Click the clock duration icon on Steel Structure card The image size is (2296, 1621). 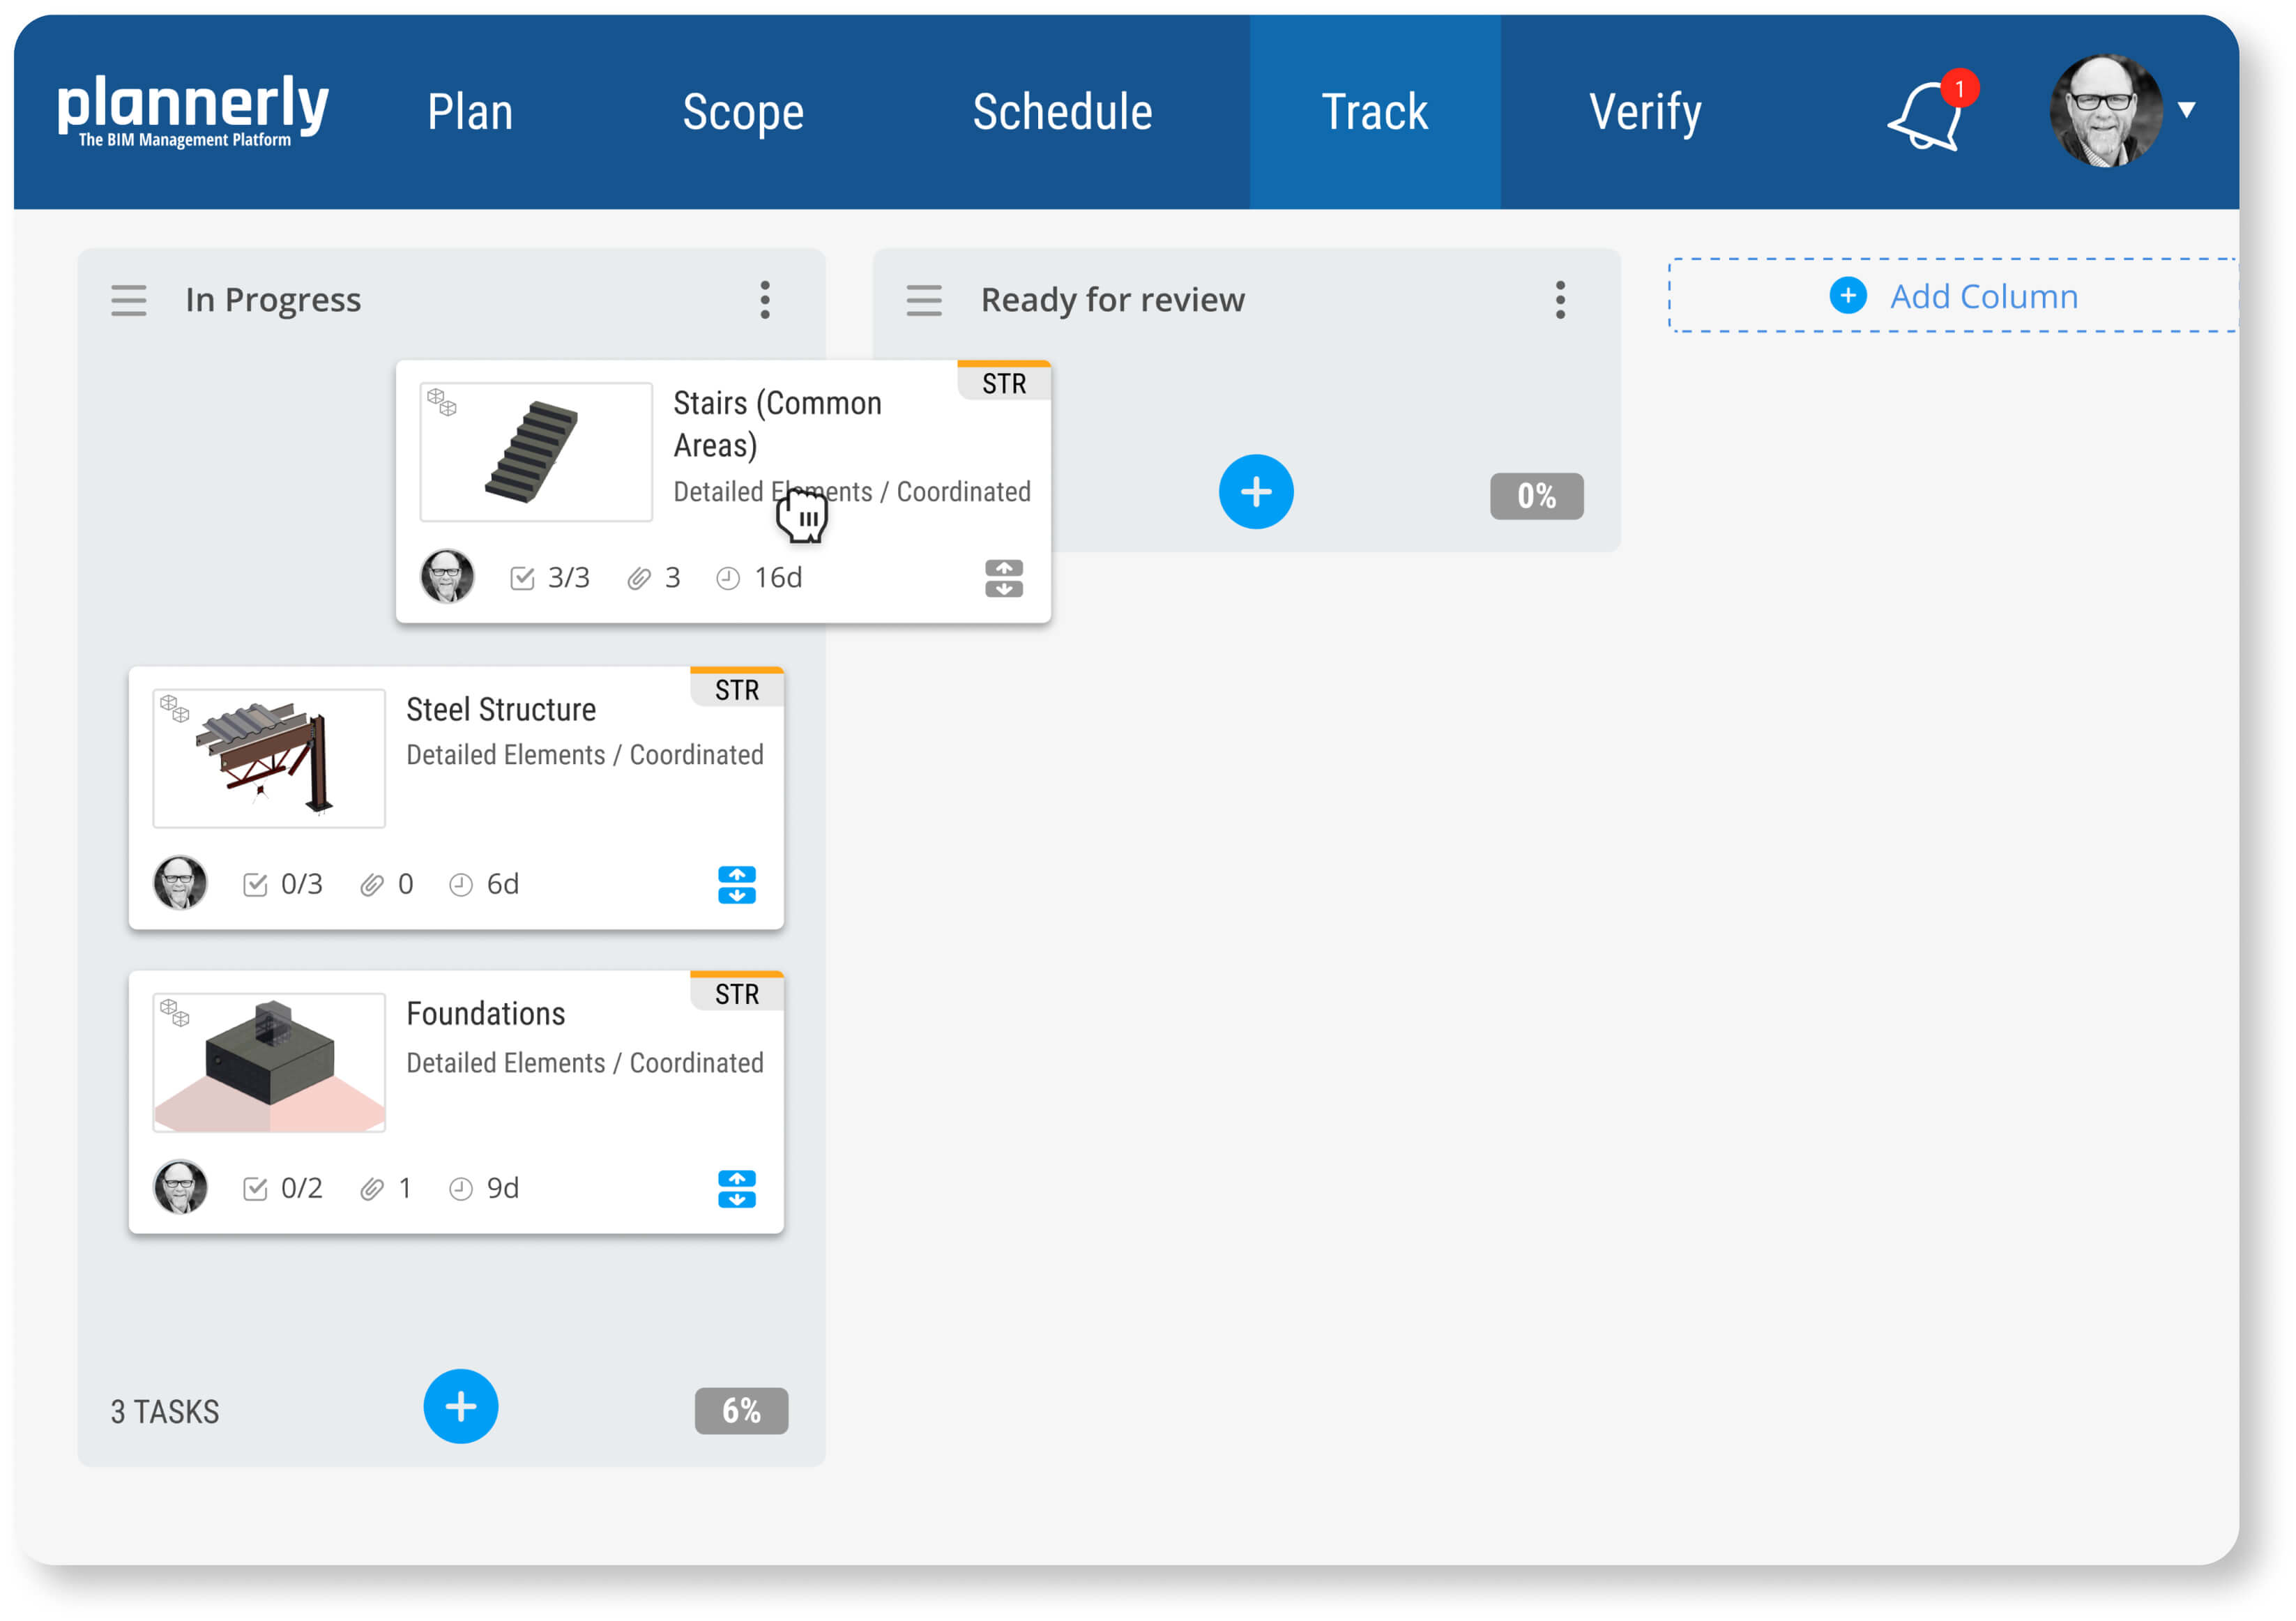click(x=460, y=885)
